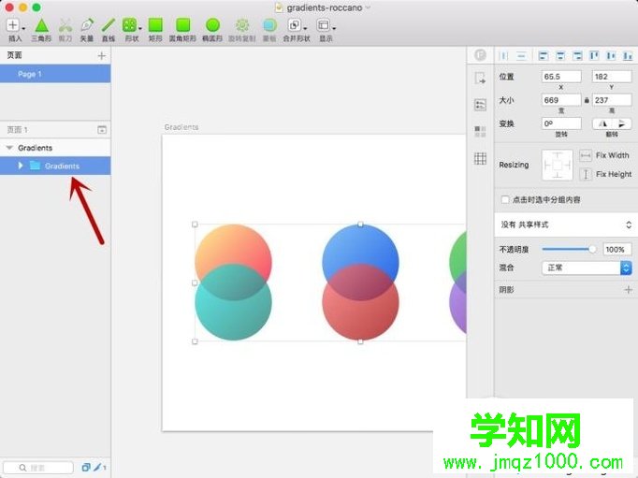Viewport: 638px width, 478px height.
Task: Click the export icon in the inspector strip
Action: click(x=480, y=78)
